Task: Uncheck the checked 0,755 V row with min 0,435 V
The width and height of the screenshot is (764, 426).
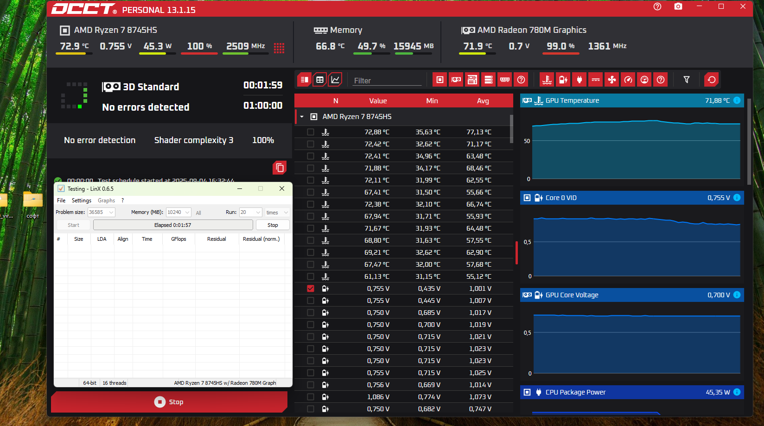Action: tap(311, 288)
